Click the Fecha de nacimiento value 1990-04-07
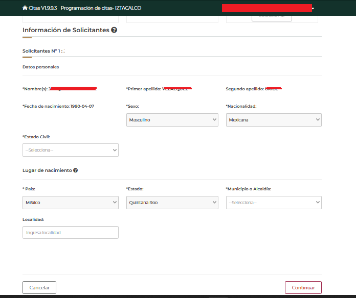Viewport: 356px width, 298px height. click(82, 106)
